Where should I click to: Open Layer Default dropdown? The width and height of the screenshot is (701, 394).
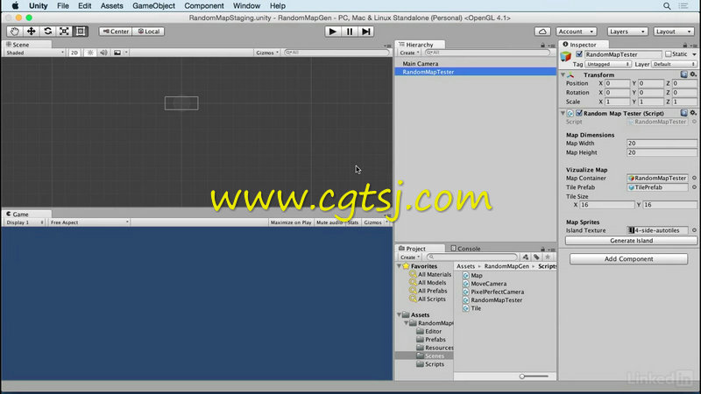click(674, 64)
